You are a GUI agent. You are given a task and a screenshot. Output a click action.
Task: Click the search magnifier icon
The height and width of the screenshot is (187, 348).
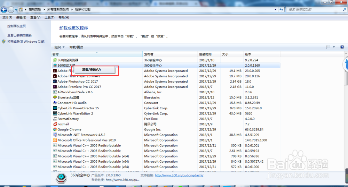[x=345, y=9]
